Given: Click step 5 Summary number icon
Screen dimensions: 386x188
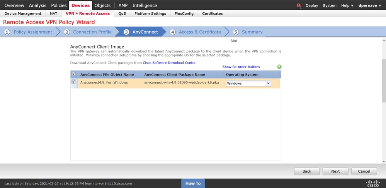Looking at the screenshot, I should (x=236, y=32).
